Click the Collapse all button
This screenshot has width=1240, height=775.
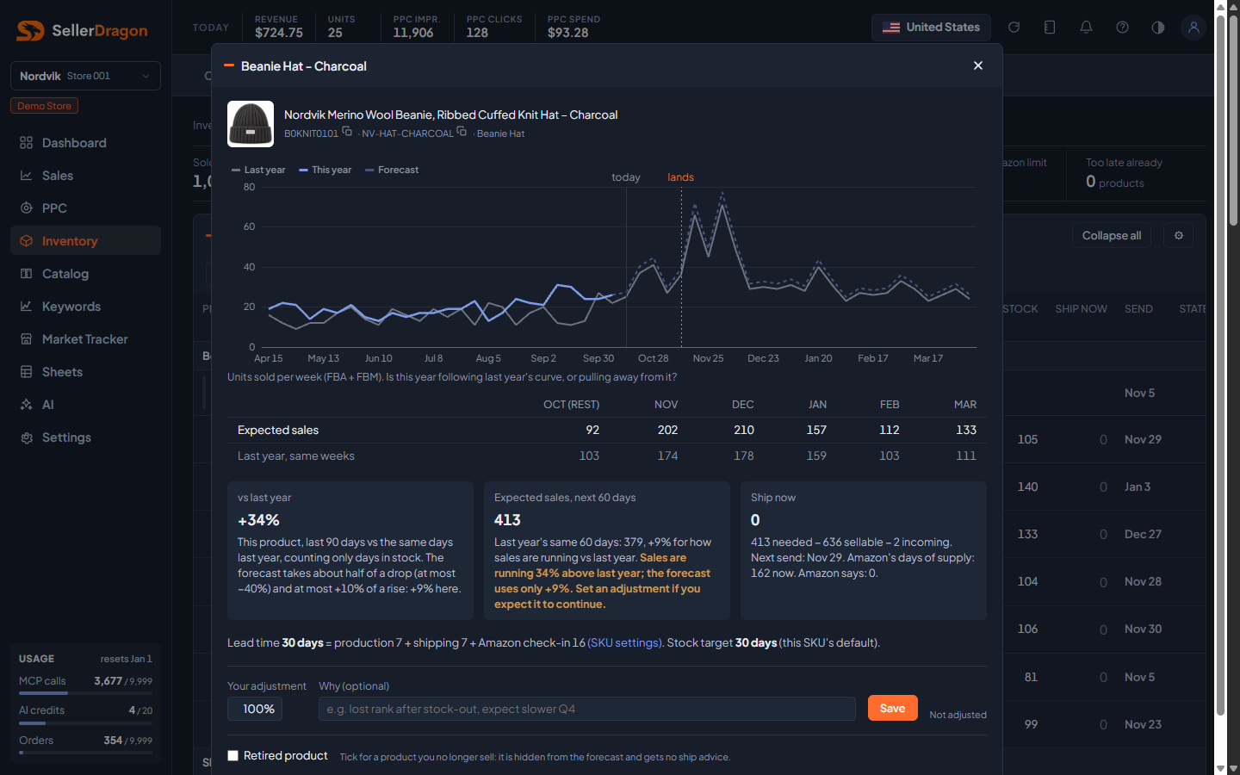pos(1112,236)
